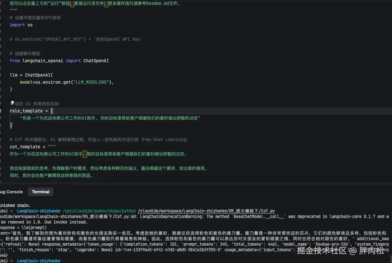392x263 pixels.
Task: Click the highlighted role_template line
Action: [x=30, y=111]
